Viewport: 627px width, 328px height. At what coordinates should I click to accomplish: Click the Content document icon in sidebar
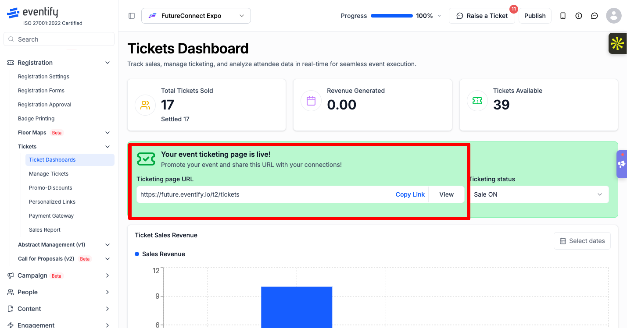pos(11,309)
